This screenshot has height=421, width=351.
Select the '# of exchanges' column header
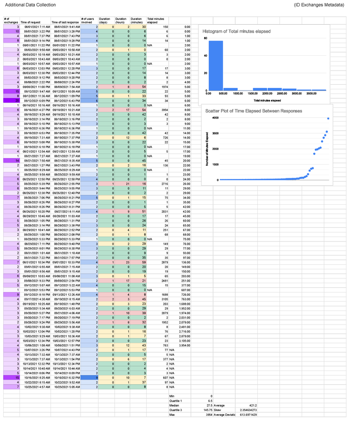11,21
